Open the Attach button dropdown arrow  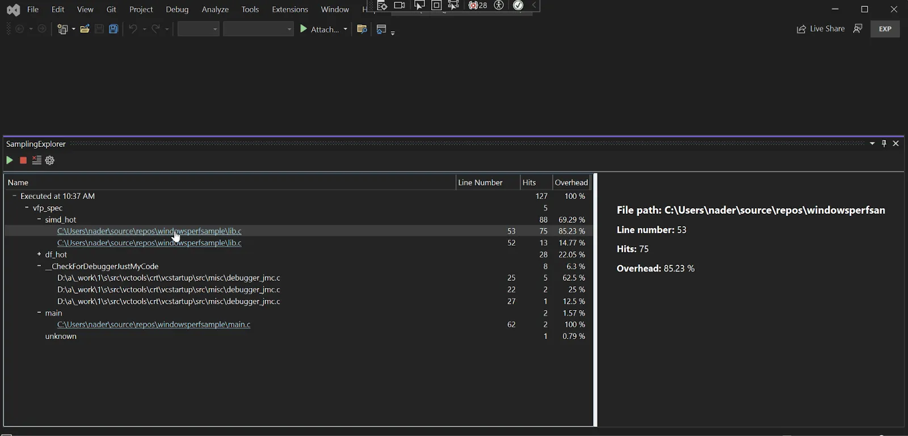[x=345, y=29]
